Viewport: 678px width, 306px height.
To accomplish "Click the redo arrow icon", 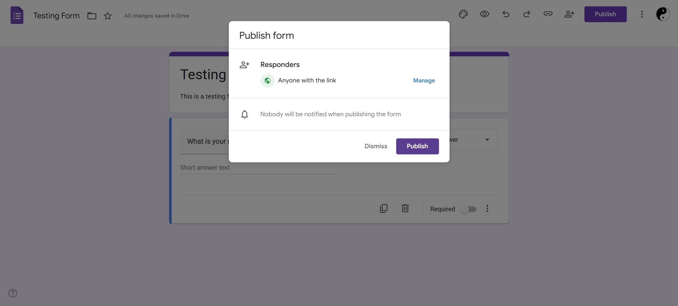I will [527, 14].
